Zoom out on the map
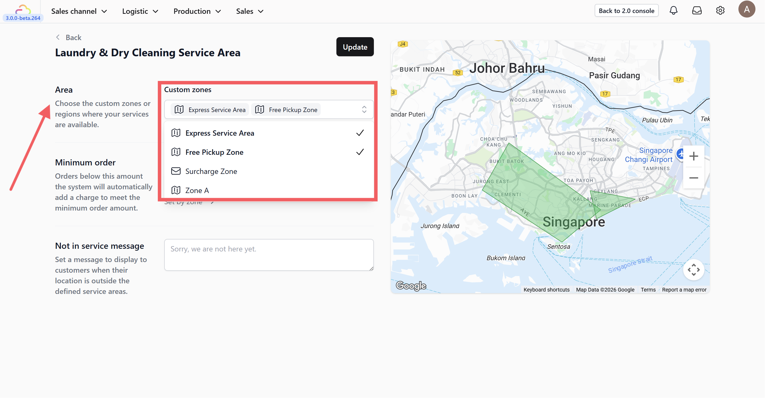Image resolution: width=765 pixels, height=398 pixels. pos(694,178)
